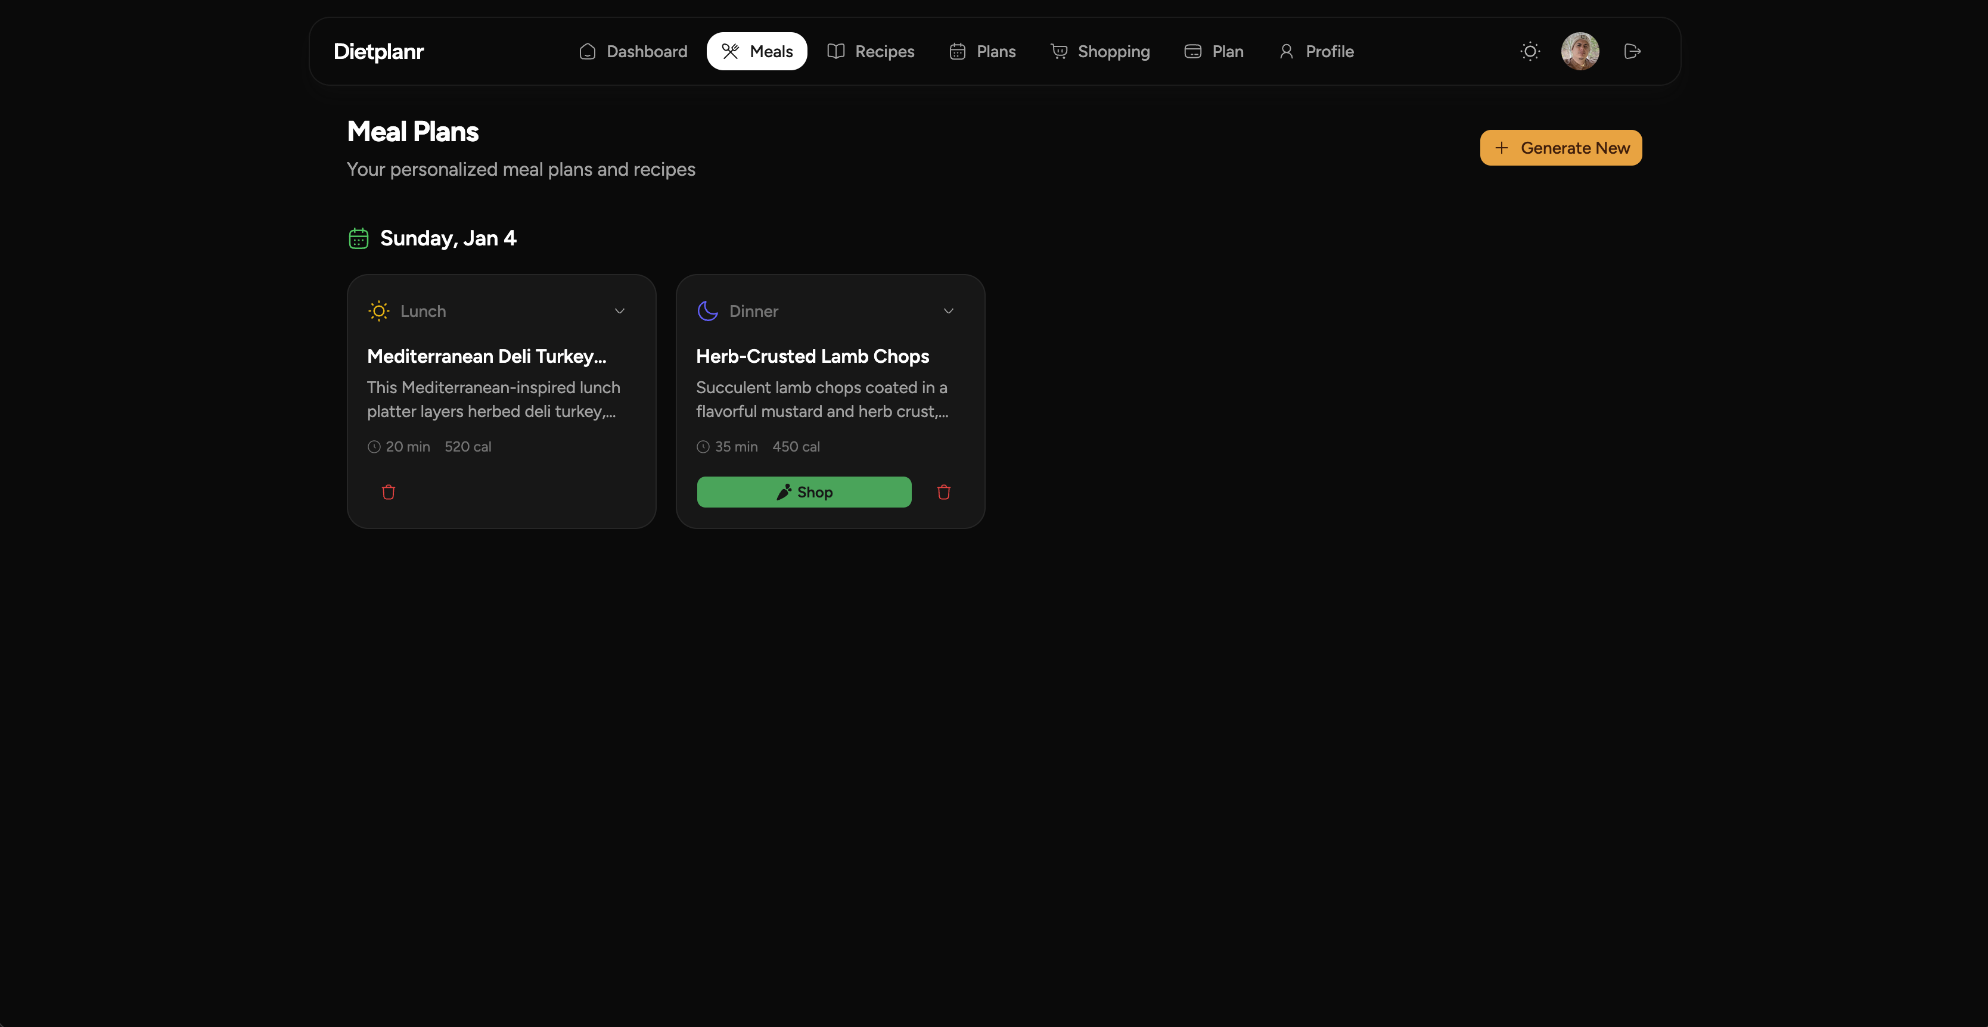Screen dimensions: 1988x1027
Task: Open Recipes using the book icon
Action: pos(837,51)
